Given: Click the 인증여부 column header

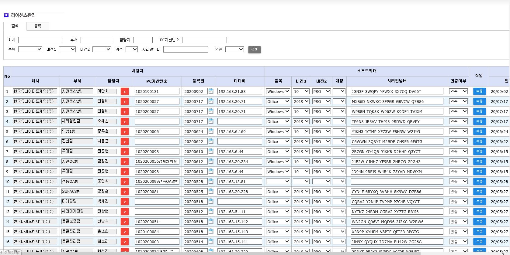Looking at the screenshot, I should 458,81.
